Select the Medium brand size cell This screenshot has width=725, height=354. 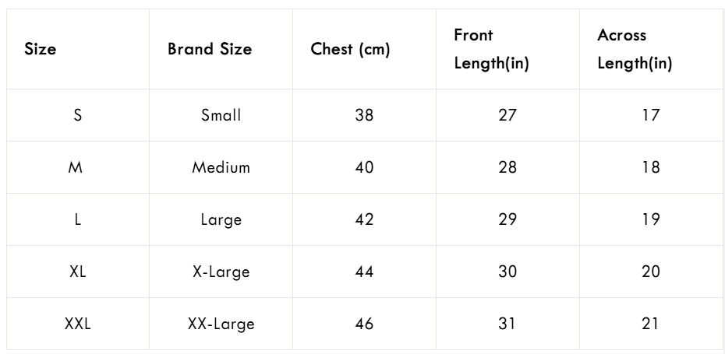[x=221, y=167]
